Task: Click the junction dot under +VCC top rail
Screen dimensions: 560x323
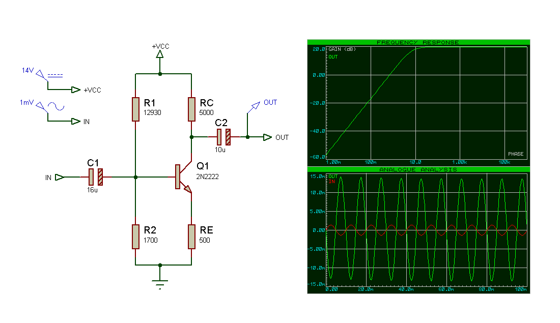Action: (160, 74)
